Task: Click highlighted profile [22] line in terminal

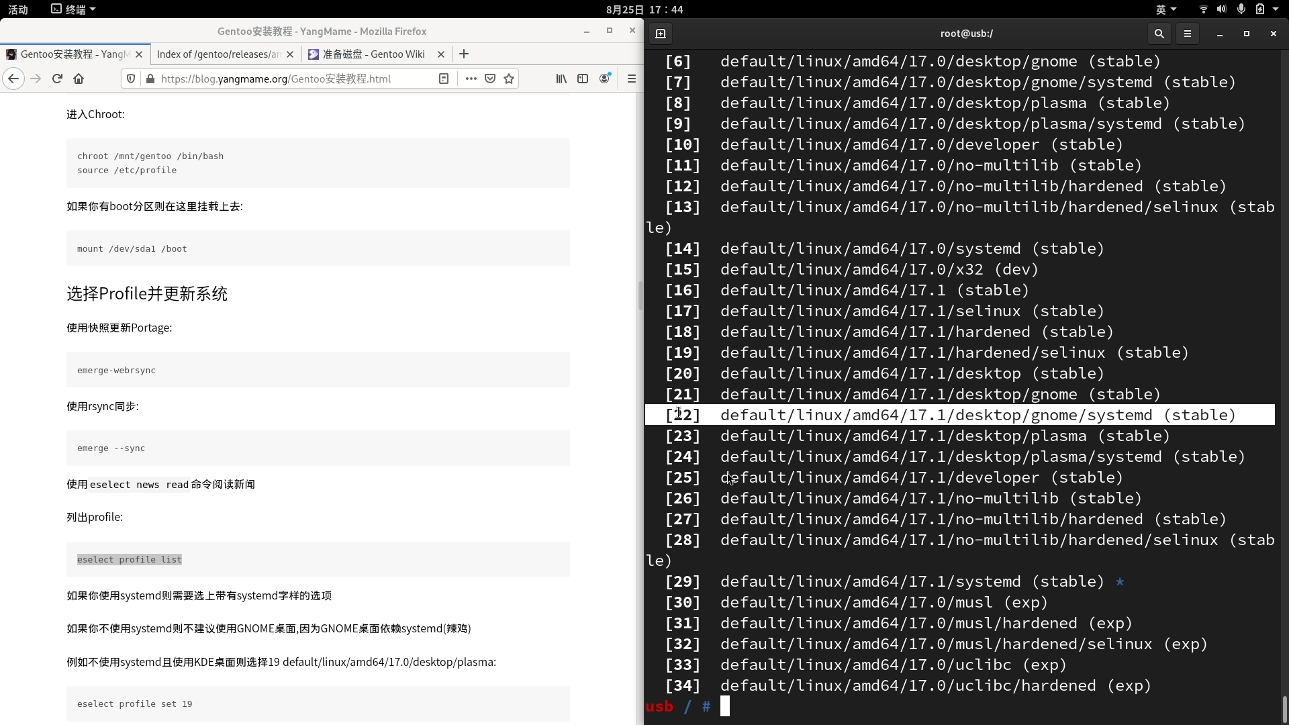Action: click(x=959, y=415)
